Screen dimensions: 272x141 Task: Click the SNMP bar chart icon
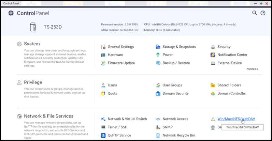[x=158, y=127]
